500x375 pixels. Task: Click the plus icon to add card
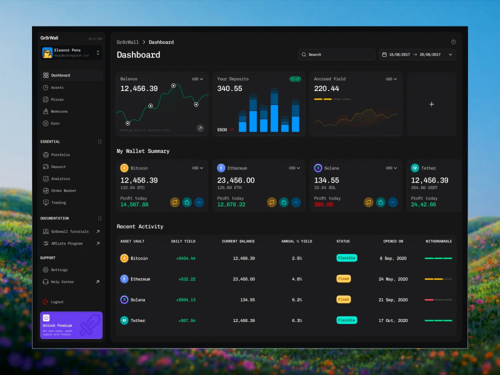[431, 104]
